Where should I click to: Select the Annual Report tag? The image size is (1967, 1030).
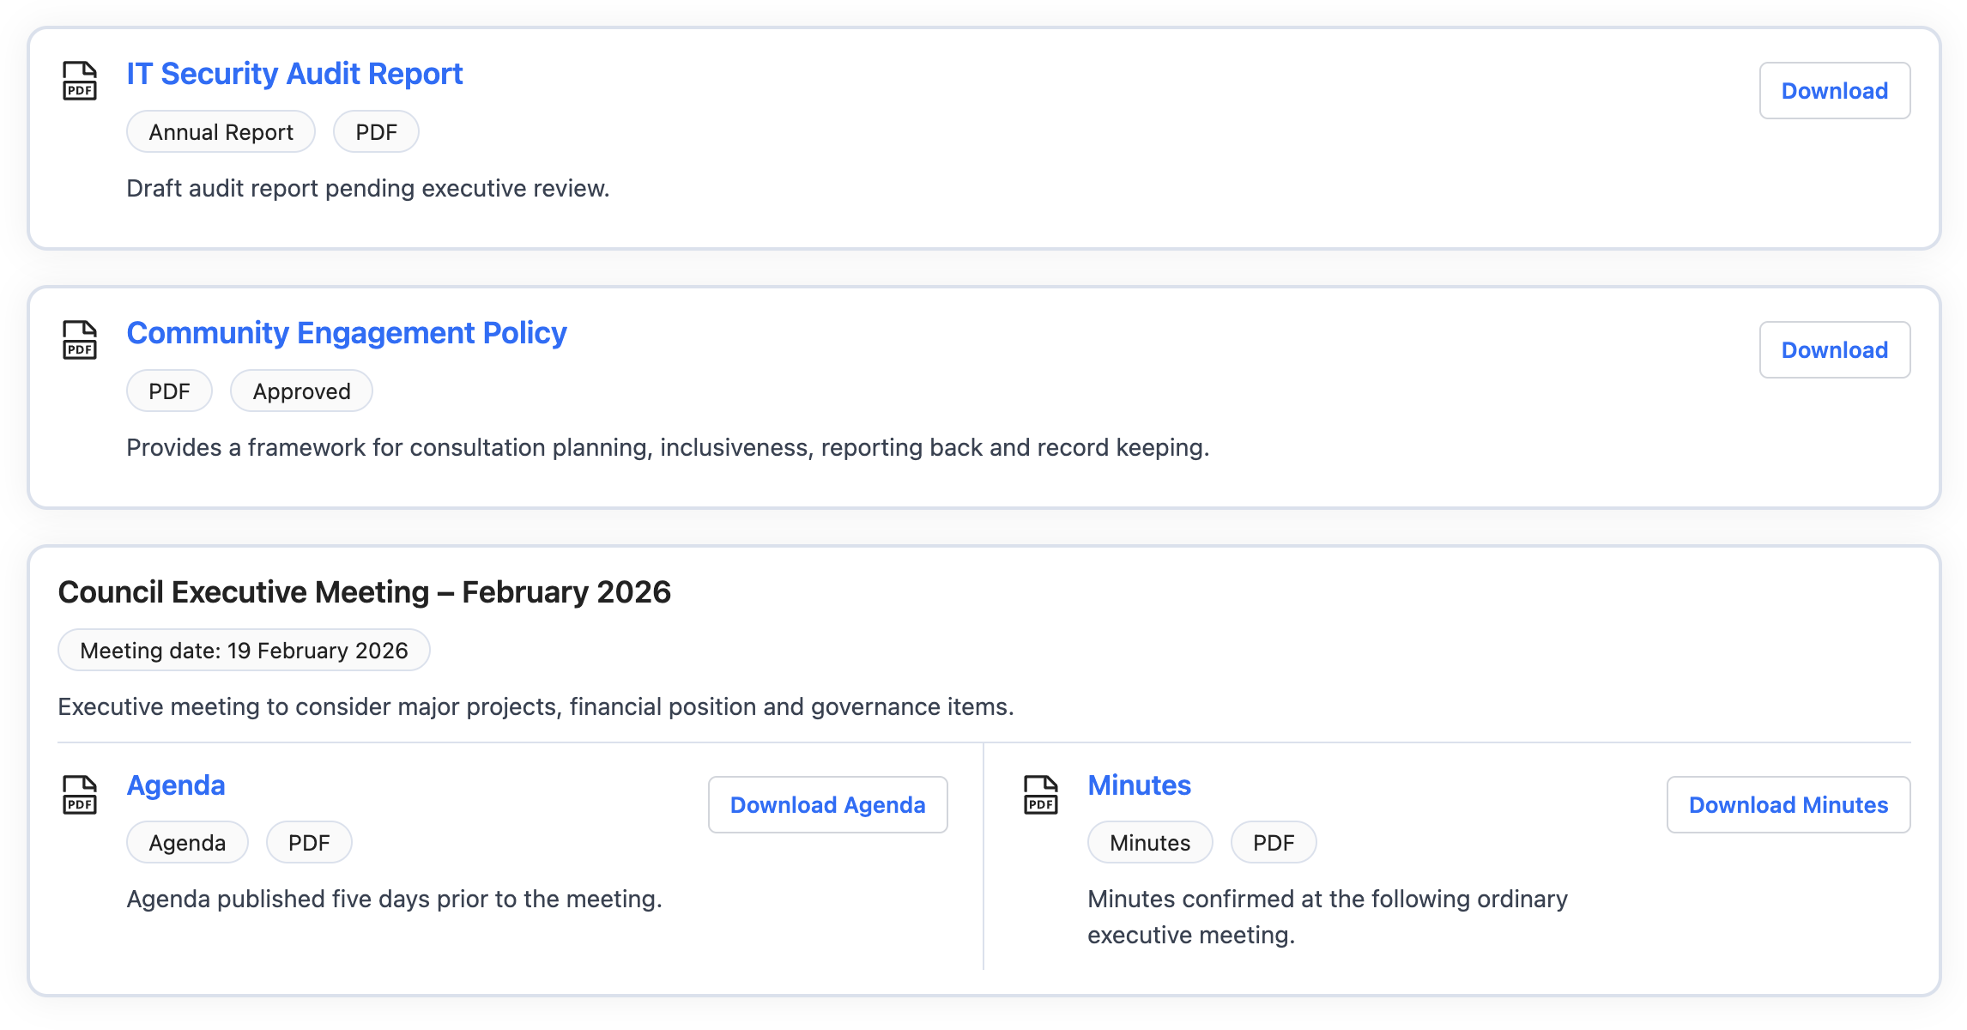pos(221,132)
